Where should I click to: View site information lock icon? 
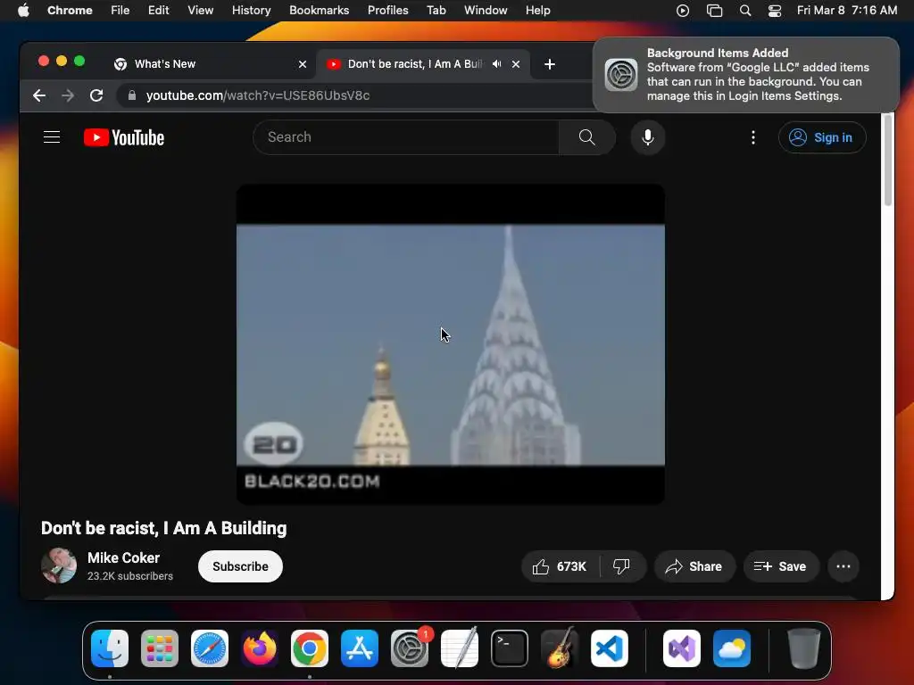click(x=132, y=95)
